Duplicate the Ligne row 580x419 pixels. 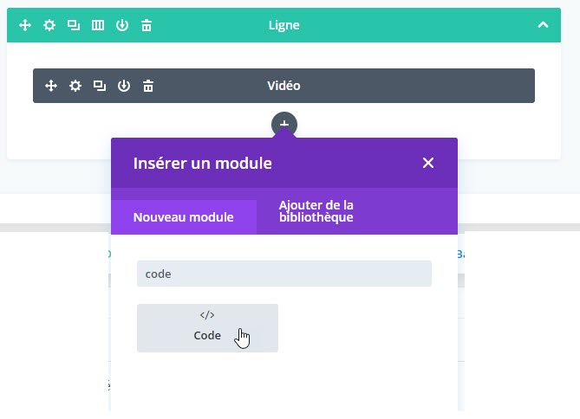pyautogui.click(x=74, y=25)
